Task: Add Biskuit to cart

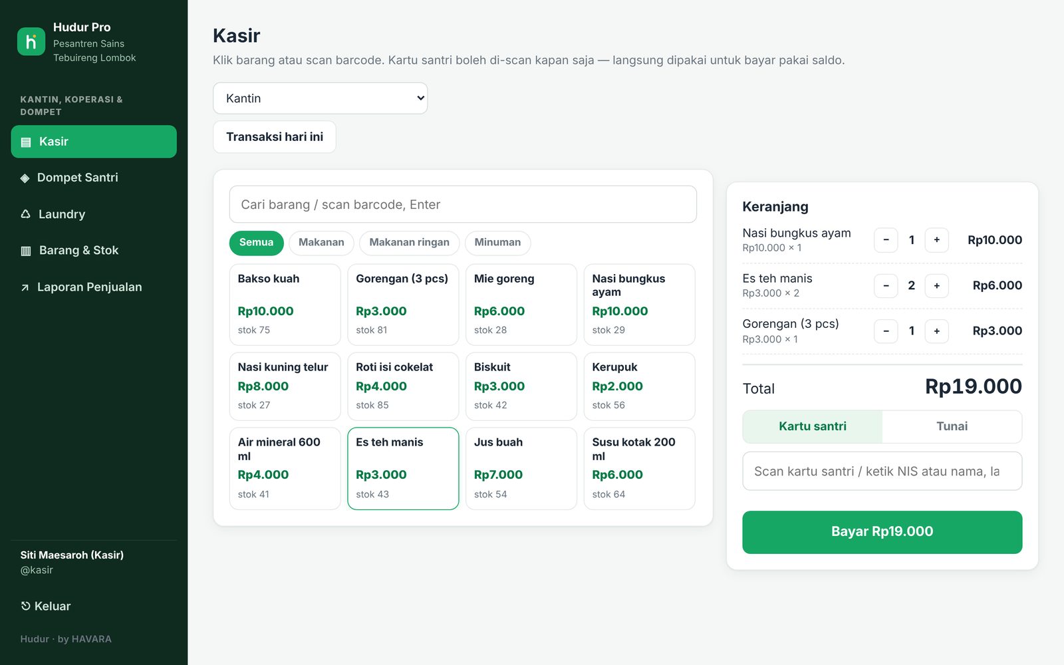Action: point(521,386)
